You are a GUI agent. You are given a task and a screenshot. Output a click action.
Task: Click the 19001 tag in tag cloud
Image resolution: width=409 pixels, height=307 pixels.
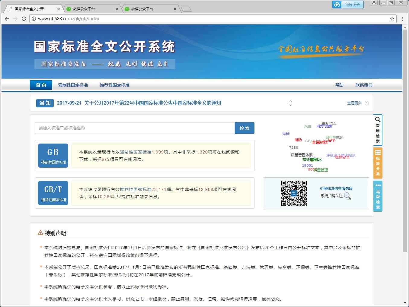pos(308,166)
